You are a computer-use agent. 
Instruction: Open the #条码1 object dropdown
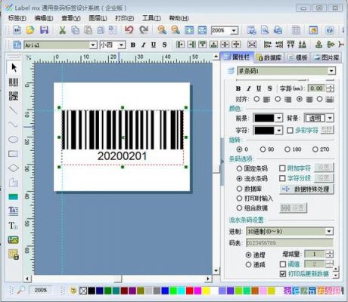pos(331,71)
